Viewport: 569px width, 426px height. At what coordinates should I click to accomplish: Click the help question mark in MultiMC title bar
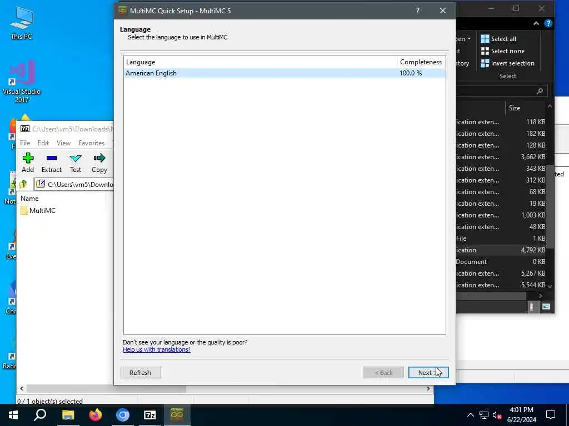pos(418,11)
